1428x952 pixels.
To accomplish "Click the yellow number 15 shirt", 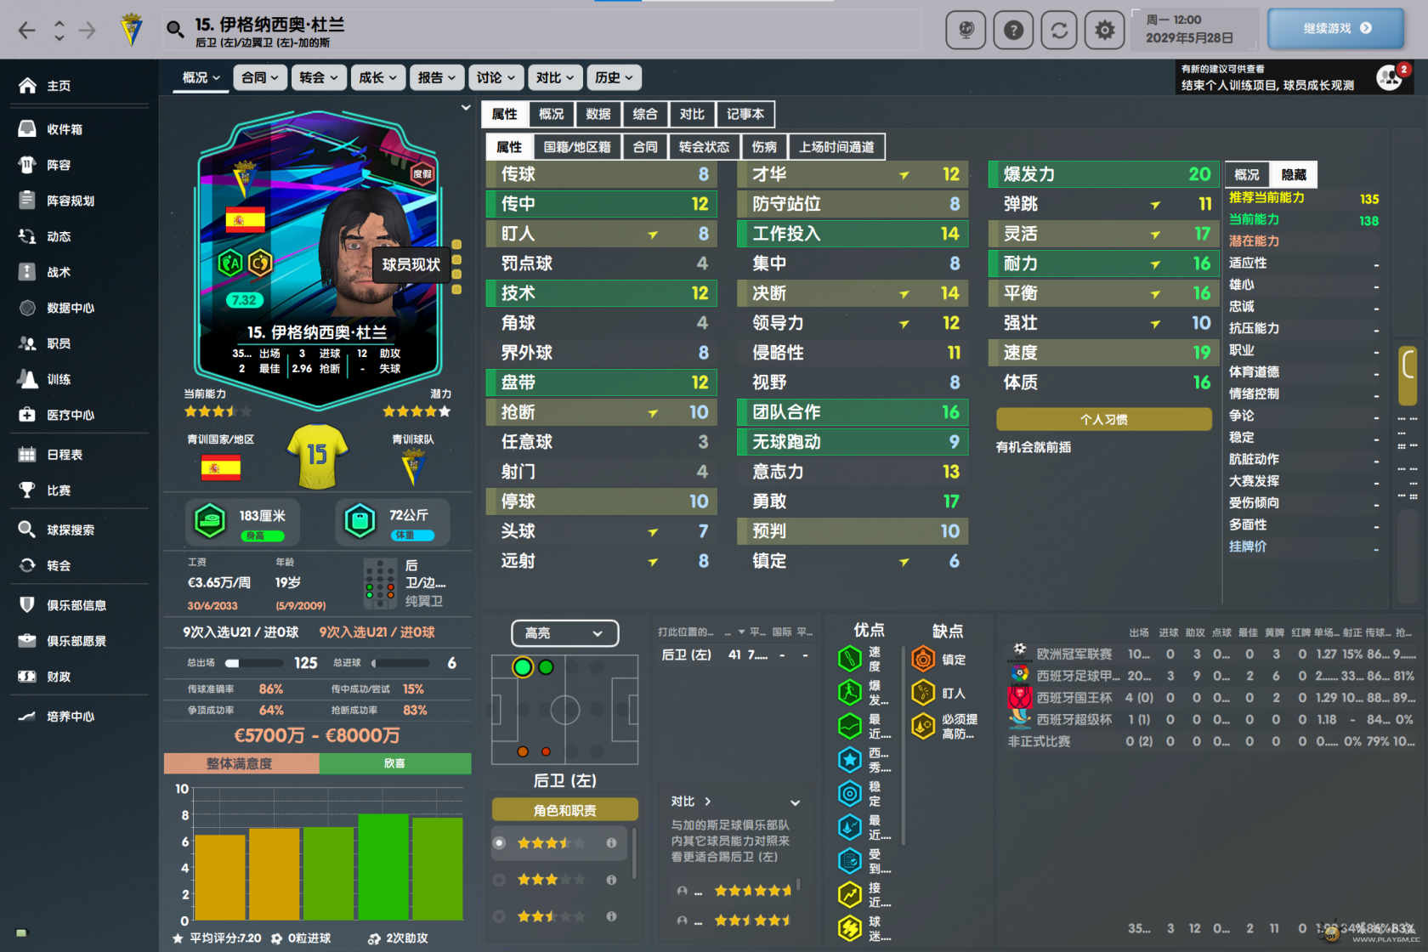I will (317, 456).
